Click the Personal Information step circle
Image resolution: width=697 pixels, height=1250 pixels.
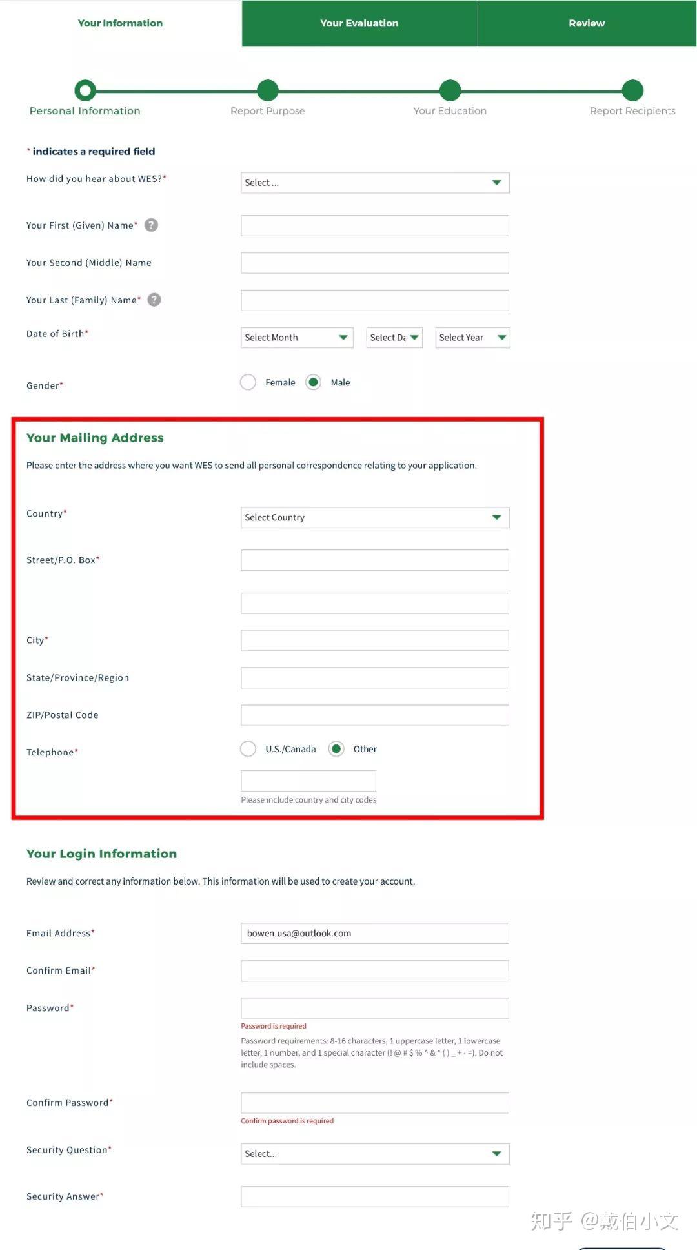(x=85, y=90)
